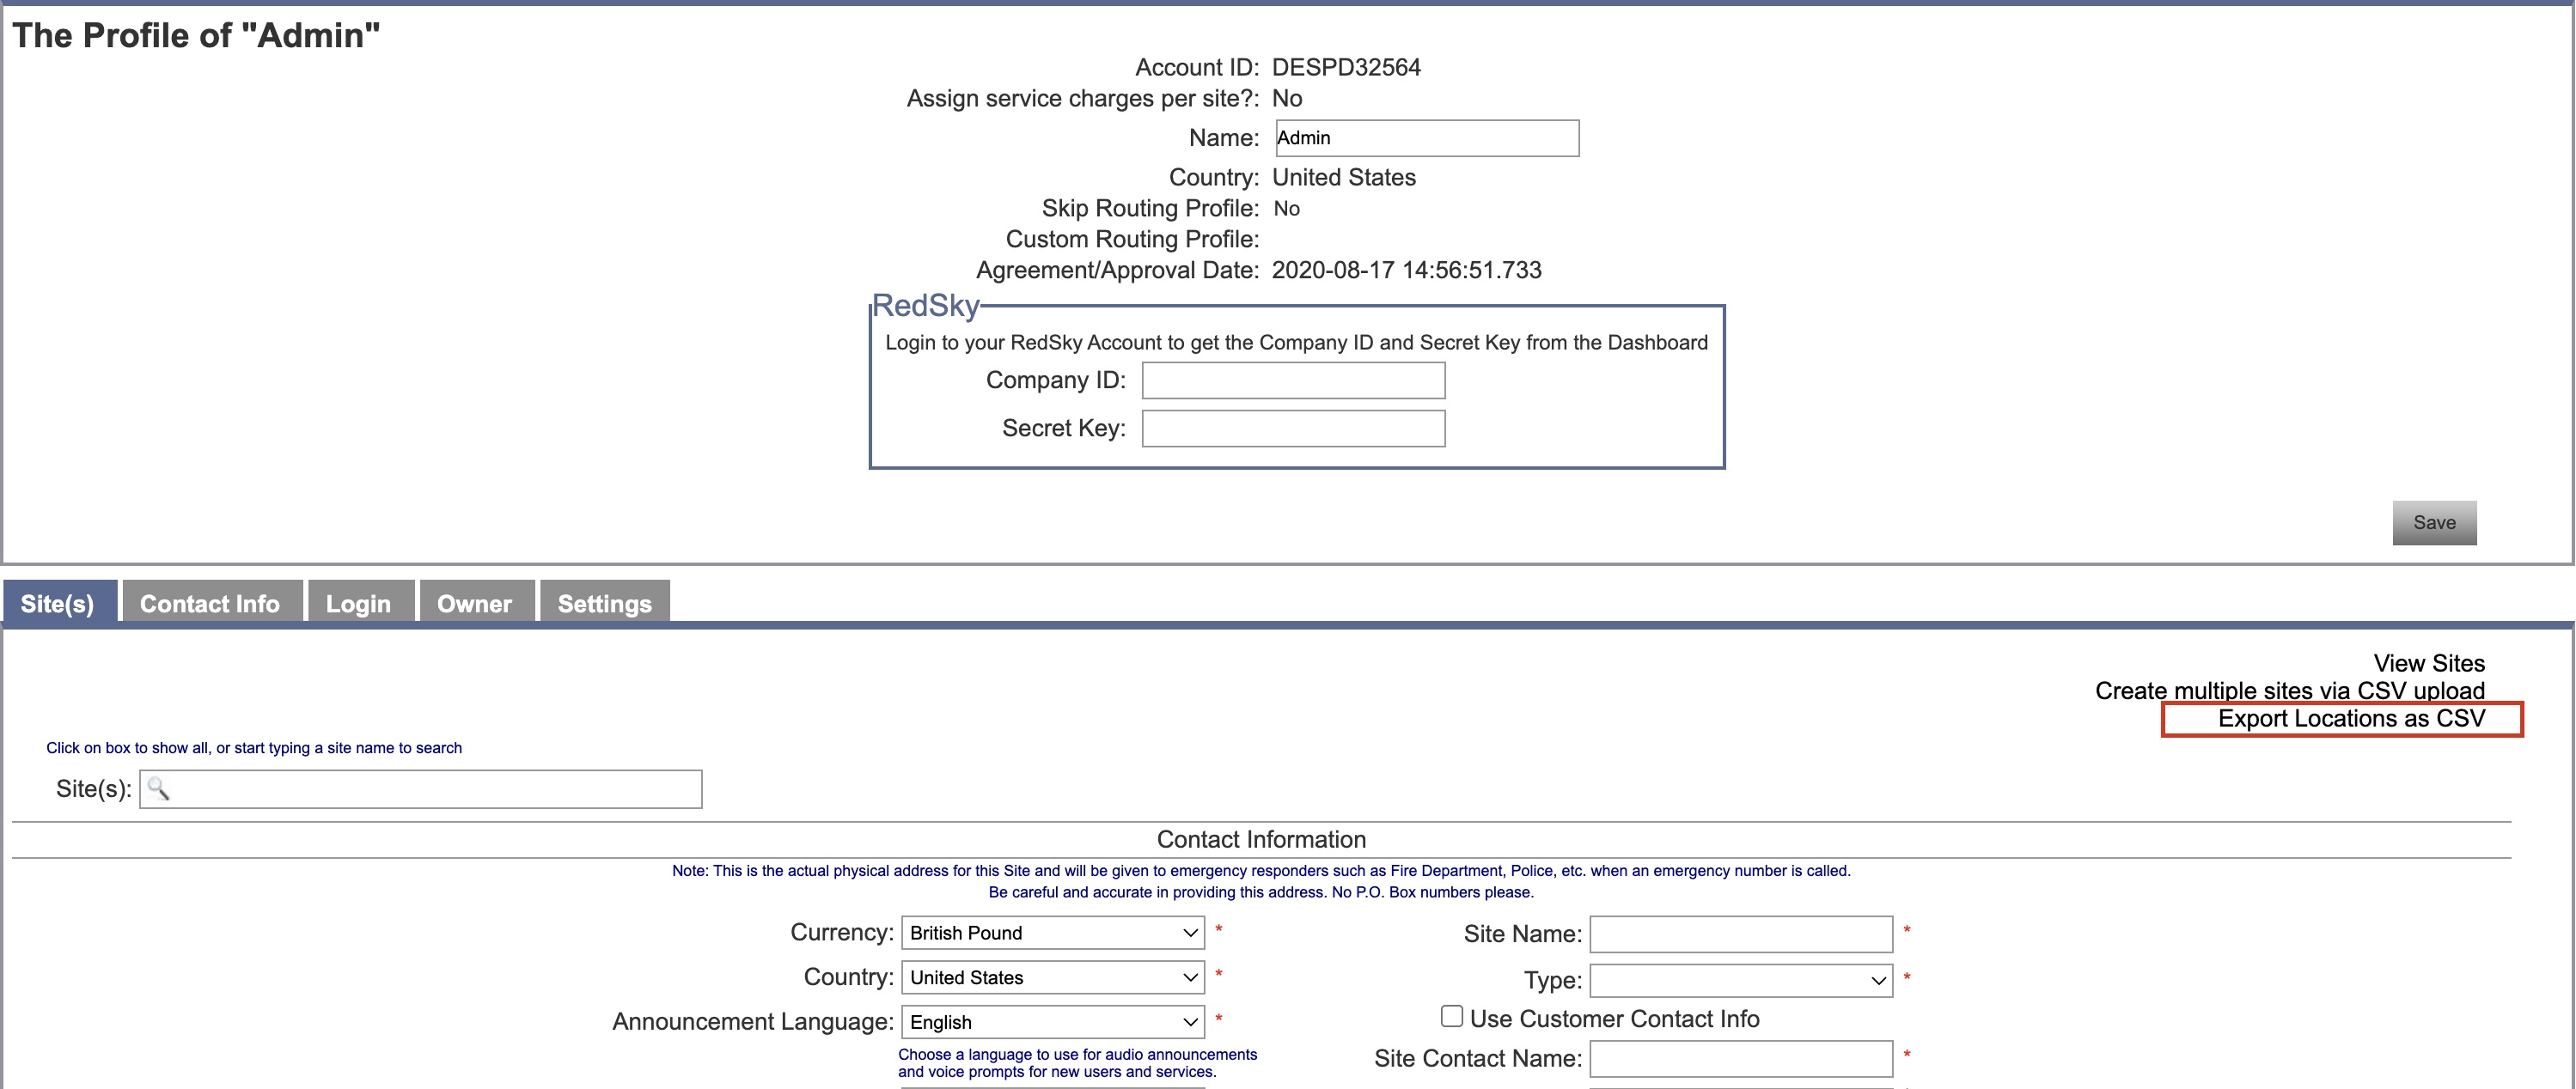Screen dimensions: 2576x1089
Task: Click Export Locations as CSV
Action: tap(2341, 717)
